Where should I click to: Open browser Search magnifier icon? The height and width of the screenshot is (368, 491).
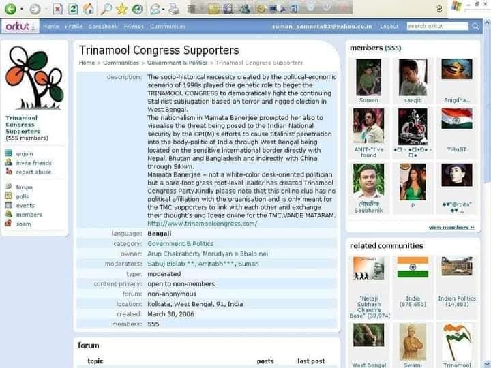(106, 9)
